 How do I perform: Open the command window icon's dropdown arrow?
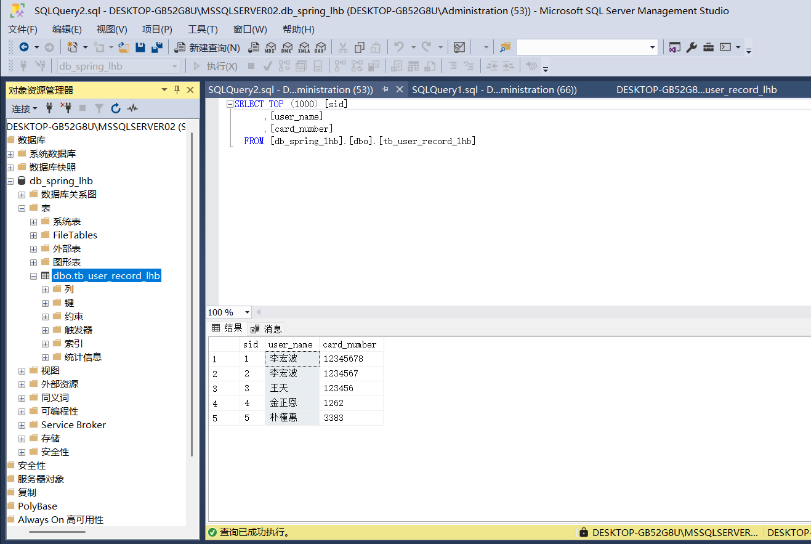738,47
